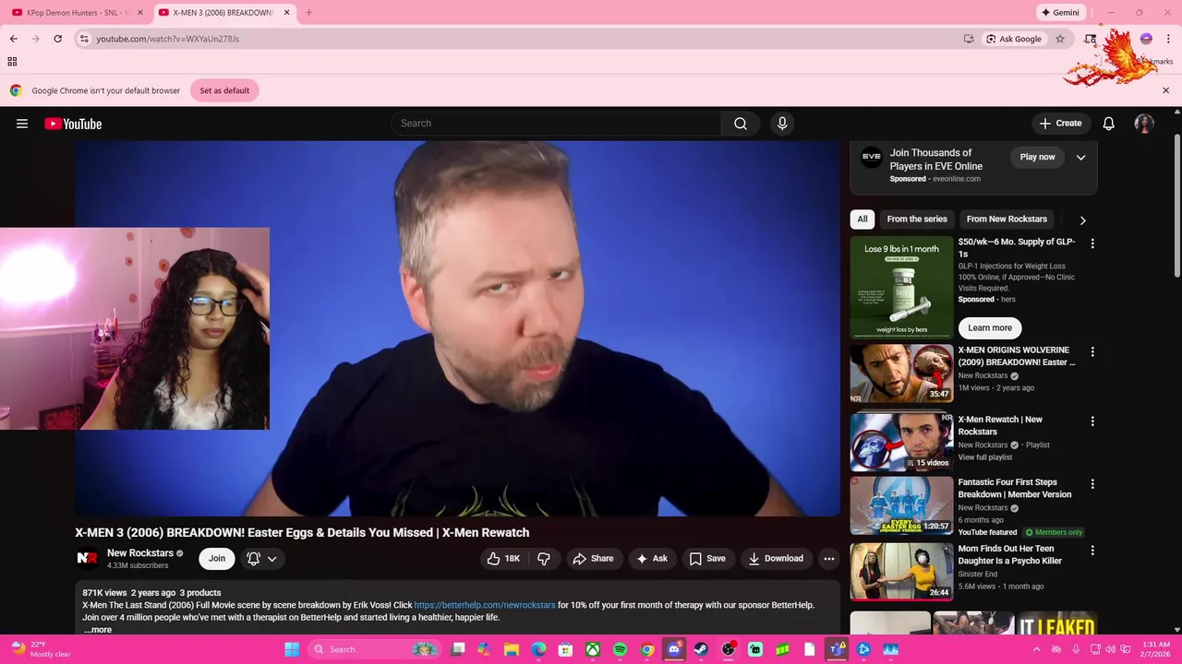Expand the EVE Online ad chevron
Screen dimensions: 1182x664
(1080, 157)
